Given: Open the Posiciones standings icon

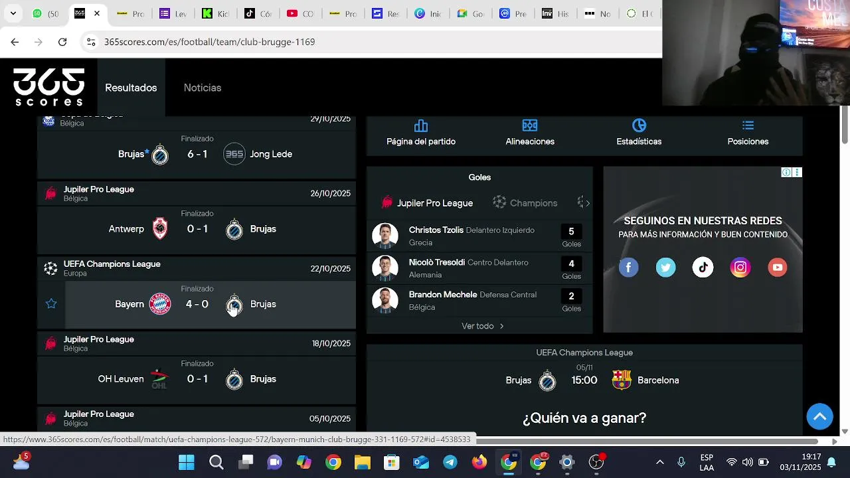Looking at the screenshot, I should click(x=748, y=126).
